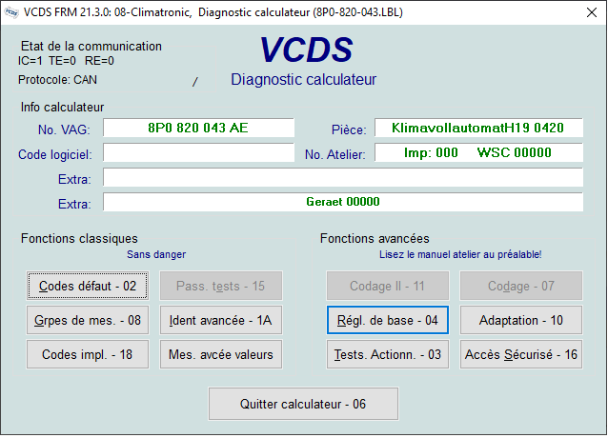
Task: Click Quitter calculateur - 06
Action: point(303,404)
